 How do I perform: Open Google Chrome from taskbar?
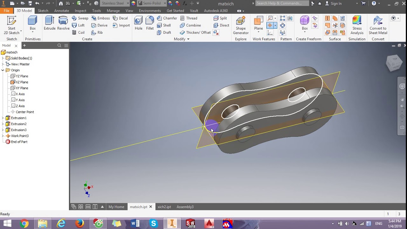(24, 224)
